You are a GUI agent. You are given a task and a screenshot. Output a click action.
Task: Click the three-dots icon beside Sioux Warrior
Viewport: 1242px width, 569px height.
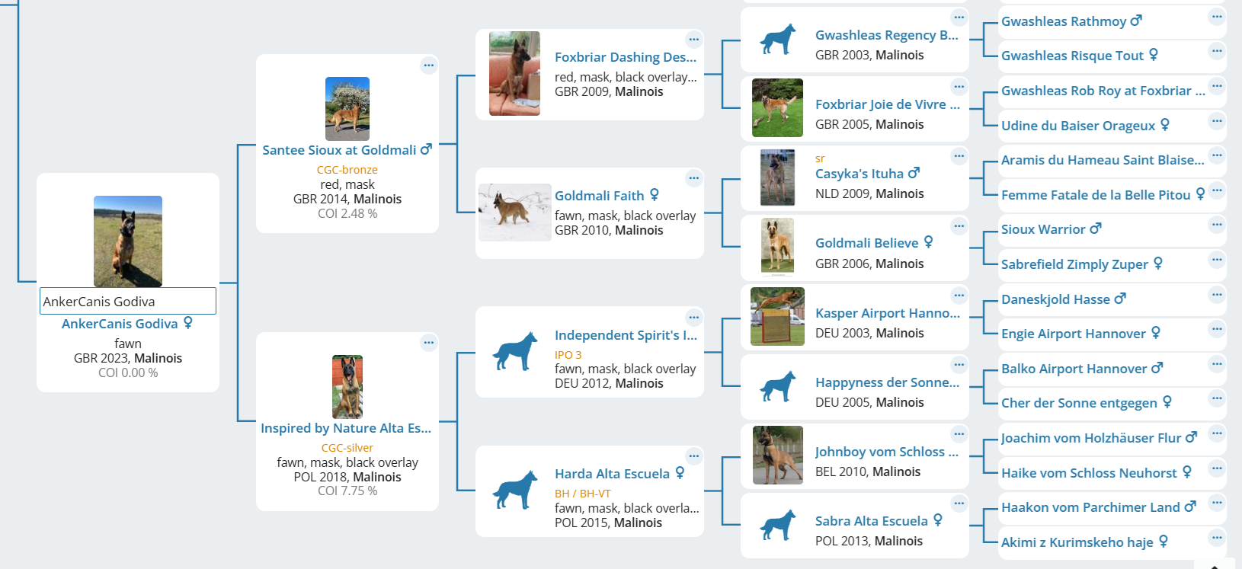pos(1217,225)
